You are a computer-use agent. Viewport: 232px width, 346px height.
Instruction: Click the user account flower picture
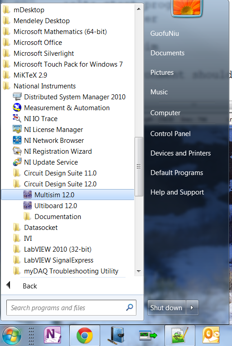(187, 8)
